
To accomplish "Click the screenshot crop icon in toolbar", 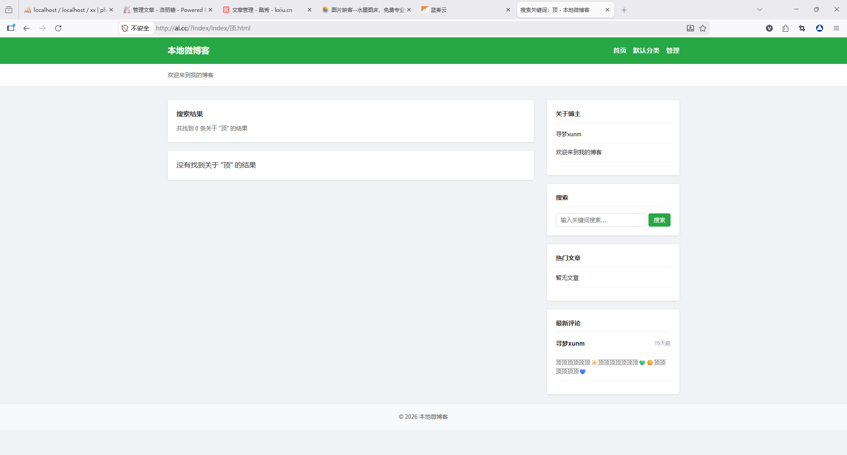I will (x=802, y=28).
